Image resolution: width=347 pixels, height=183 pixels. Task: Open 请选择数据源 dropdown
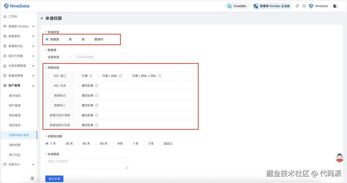[101, 57]
